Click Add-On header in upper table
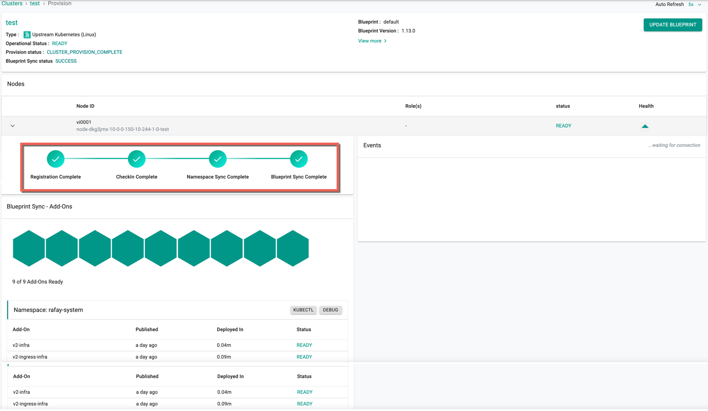This screenshot has height=411, width=708. tap(21, 329)
